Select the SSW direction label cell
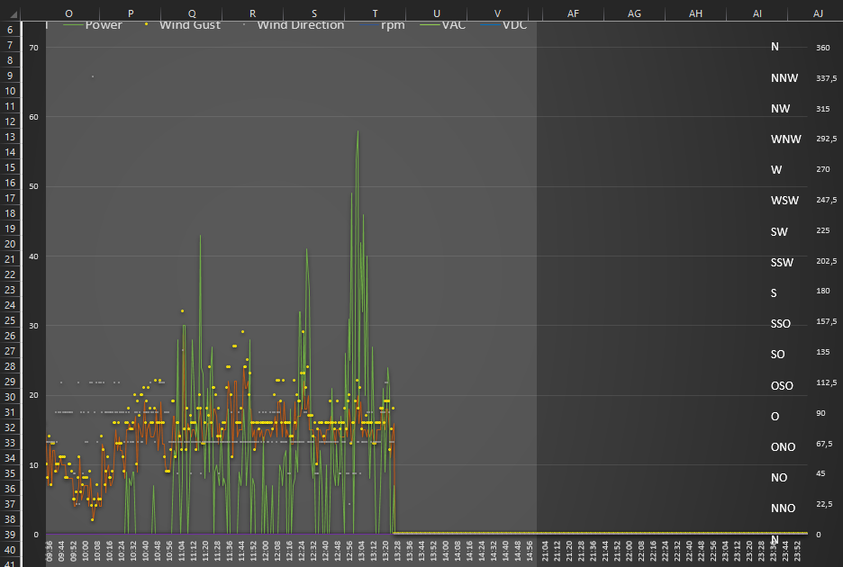This screenshot has width=843, height=567. 782,262
